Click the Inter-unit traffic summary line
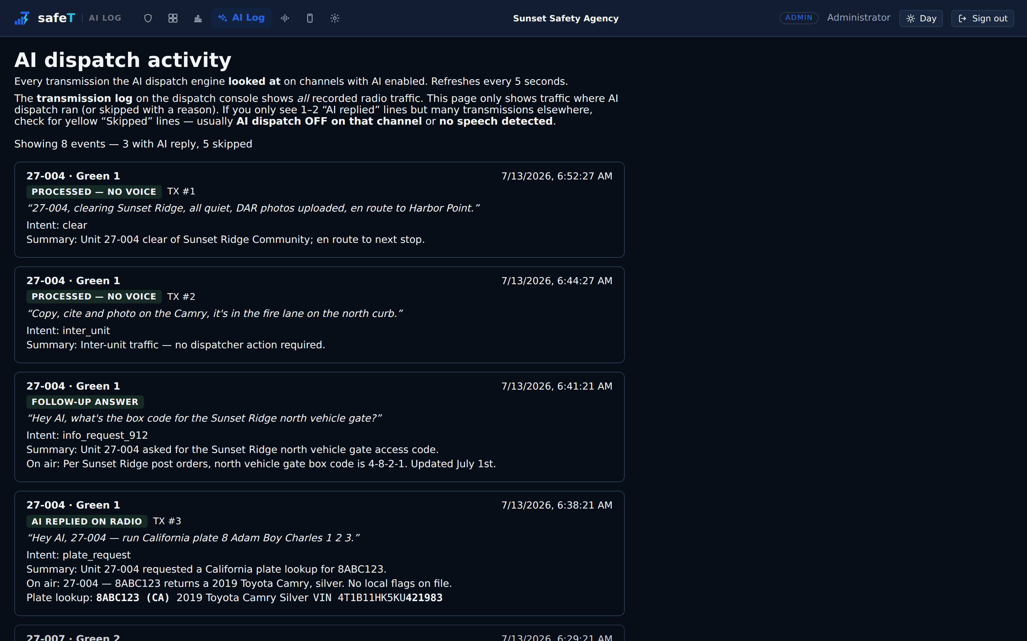Image resolution: width=1027 pixels, height=641 pixels. pyautogui.click(x=176, y=345)
